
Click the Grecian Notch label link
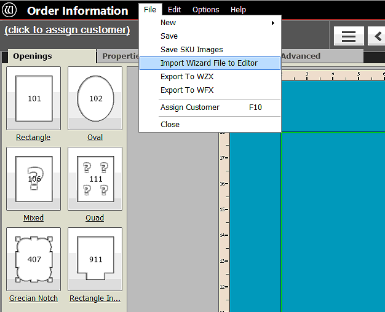click(x=34, y=298)
